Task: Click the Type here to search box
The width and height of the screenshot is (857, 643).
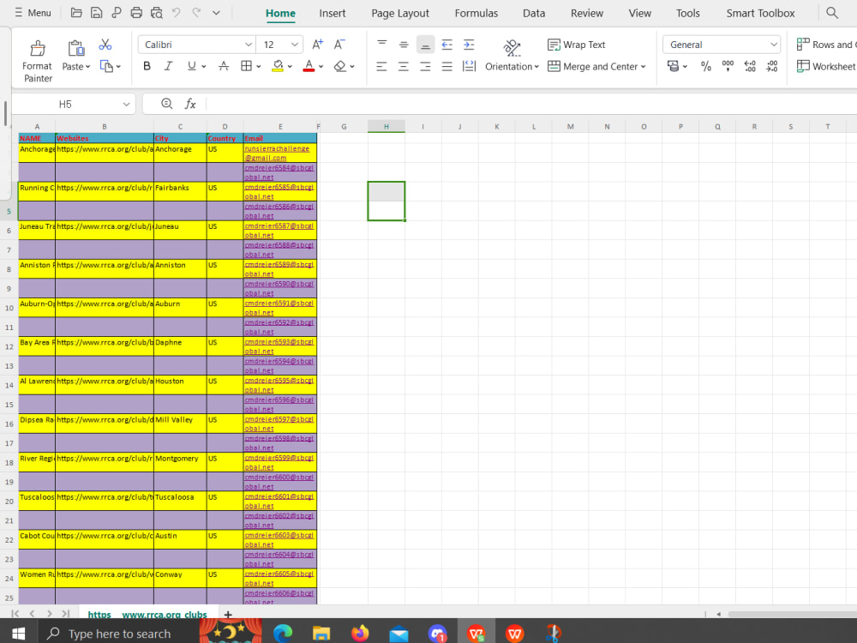Action: click(119, 634)
